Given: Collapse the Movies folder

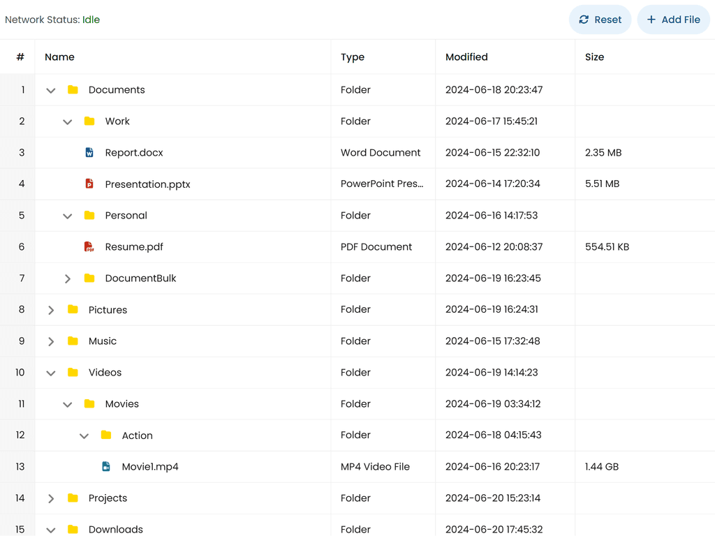Looking at the screenshot, I should tap(68, 405).
